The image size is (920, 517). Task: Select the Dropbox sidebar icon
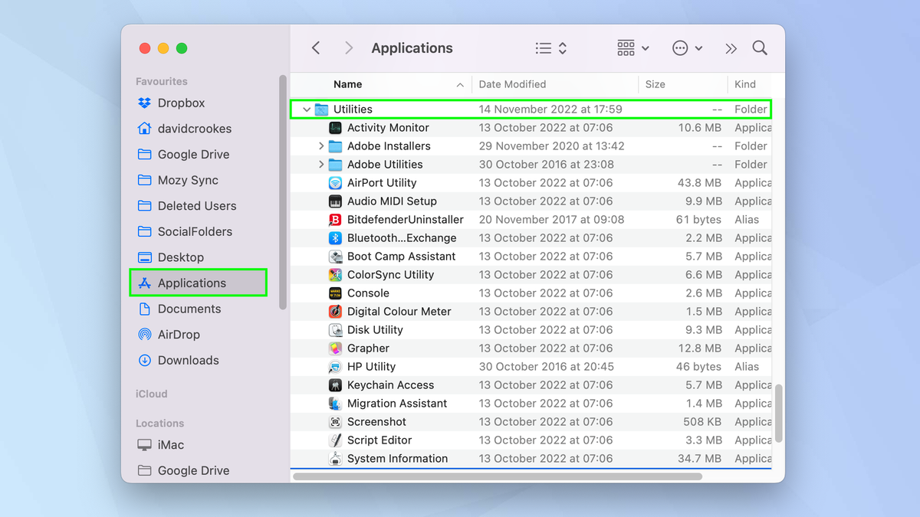(x=145, y=103)
